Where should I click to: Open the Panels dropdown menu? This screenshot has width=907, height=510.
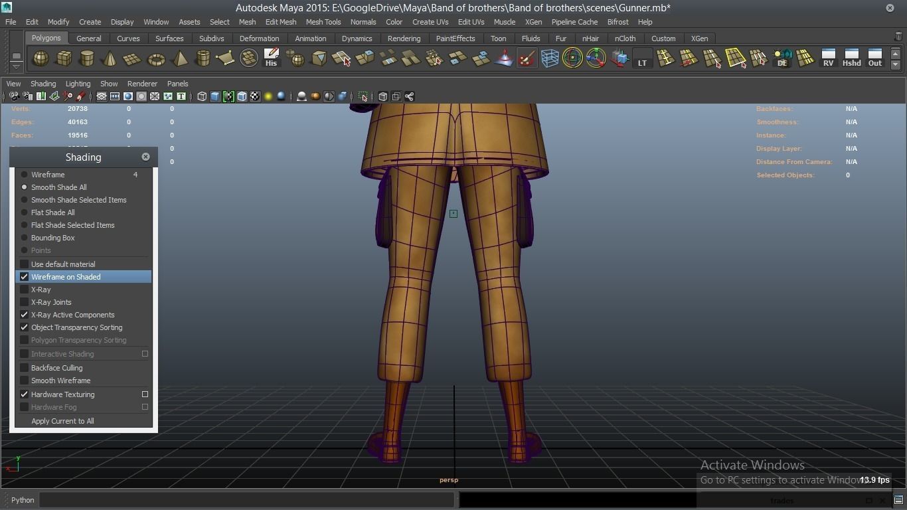[177, 84]
